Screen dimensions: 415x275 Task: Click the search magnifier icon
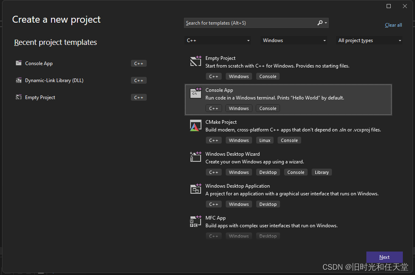(320, 23)
